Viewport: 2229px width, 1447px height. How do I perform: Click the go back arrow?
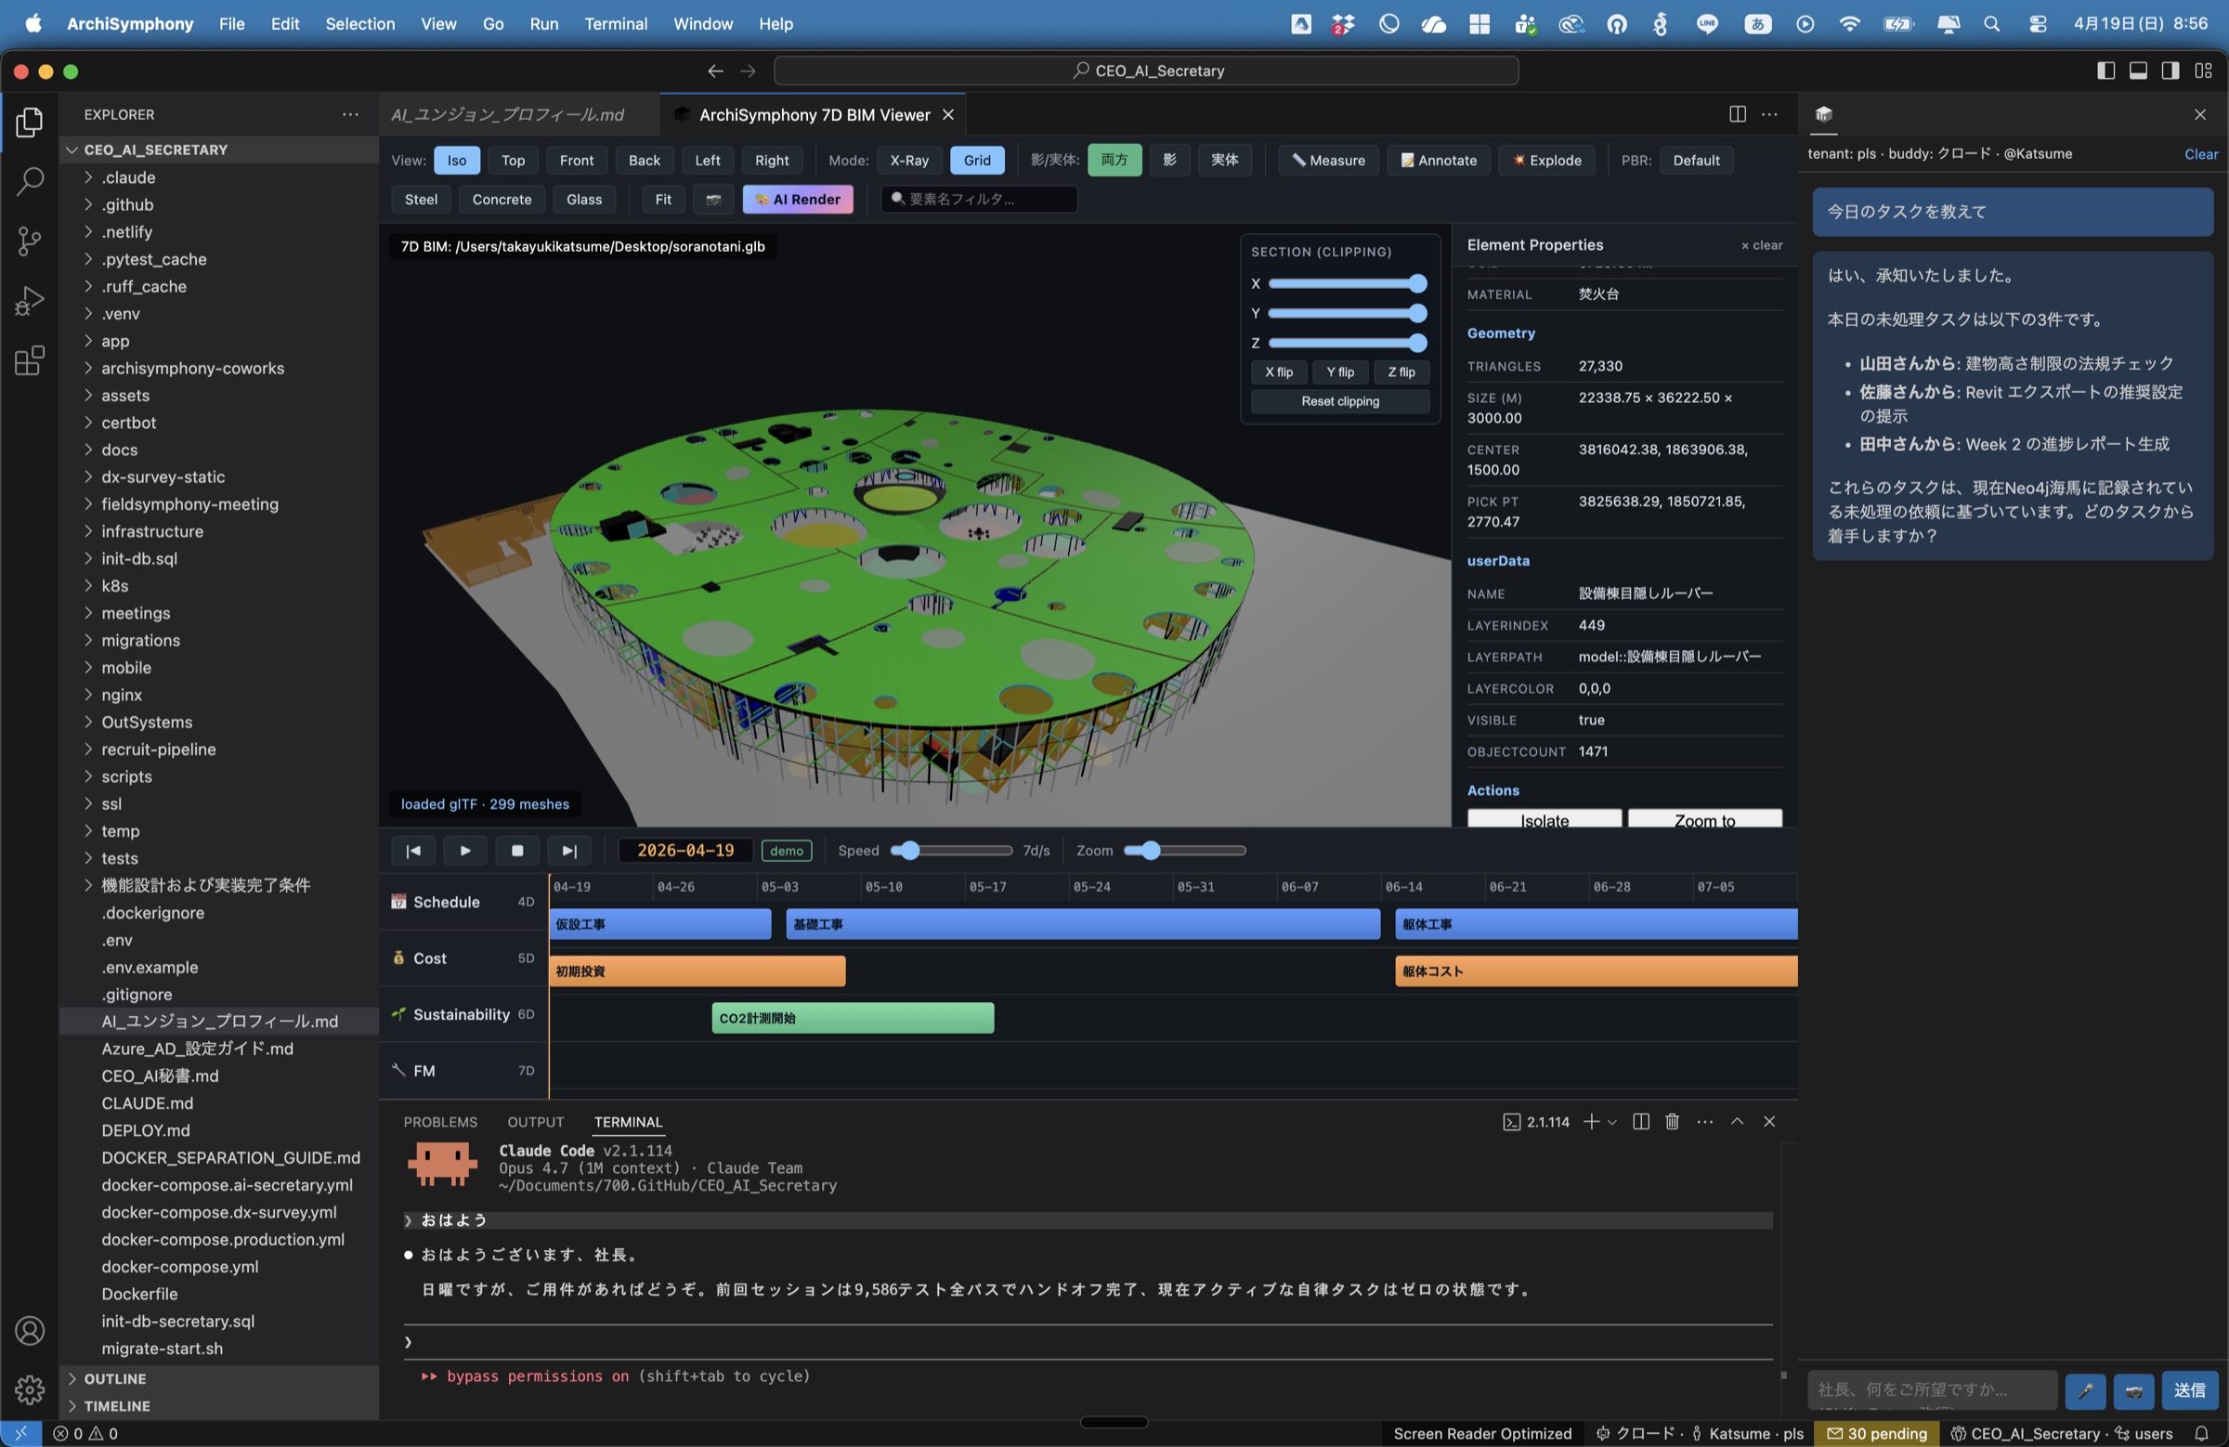tap(715, 71)
